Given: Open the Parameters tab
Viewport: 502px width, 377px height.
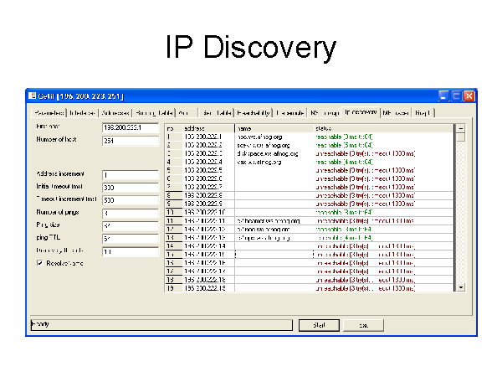Looking at the screenshot, I should tap(49, 112).
